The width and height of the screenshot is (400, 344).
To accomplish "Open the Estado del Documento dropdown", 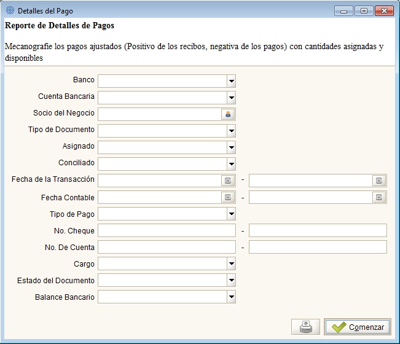I will coord(231,280).
